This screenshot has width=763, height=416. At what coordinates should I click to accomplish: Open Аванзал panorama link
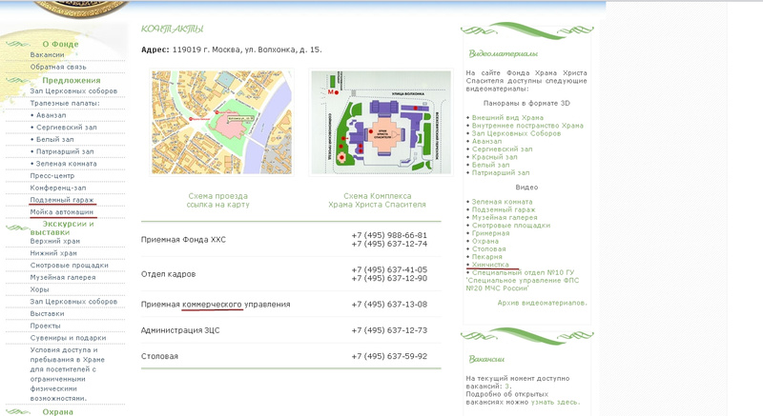click(486, 141)
